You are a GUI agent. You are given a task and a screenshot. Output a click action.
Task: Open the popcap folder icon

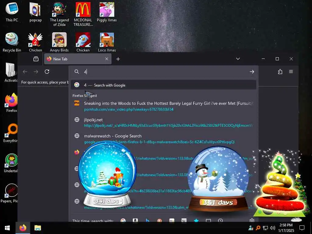point(35,12)
